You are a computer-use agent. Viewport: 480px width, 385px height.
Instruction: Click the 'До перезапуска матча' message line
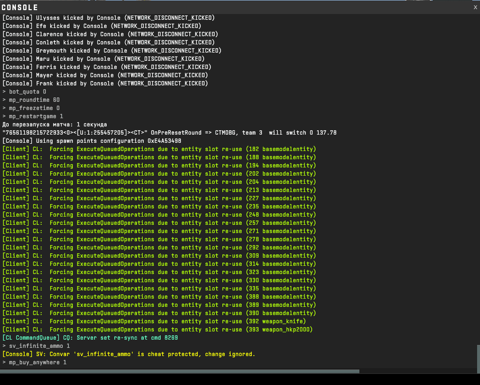(55, 124)
